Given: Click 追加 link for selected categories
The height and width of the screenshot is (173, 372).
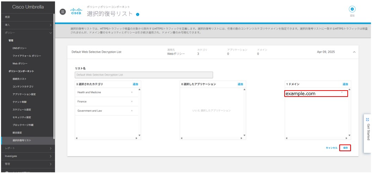Looking at the screenshot, I should (135, 84).
